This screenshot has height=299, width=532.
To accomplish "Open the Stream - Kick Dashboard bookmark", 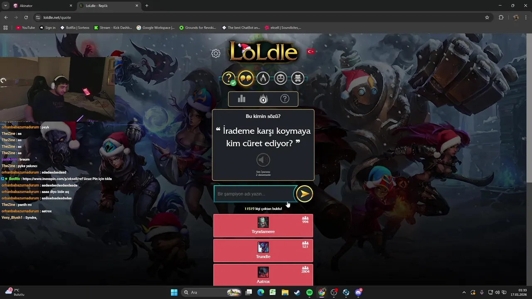I will (x=113, y=28).
